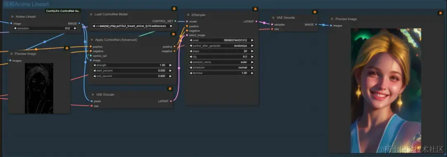Increase strength with the right arrow

(171, 65)
